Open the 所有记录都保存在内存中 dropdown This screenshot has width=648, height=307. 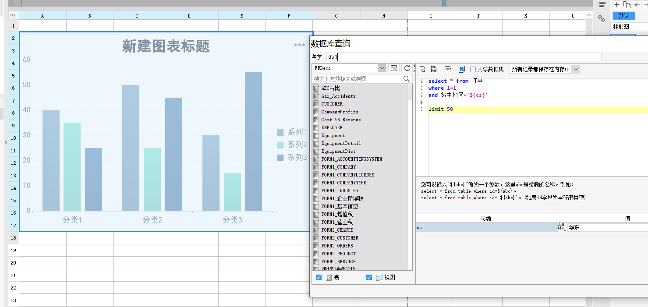click(576, 69)
